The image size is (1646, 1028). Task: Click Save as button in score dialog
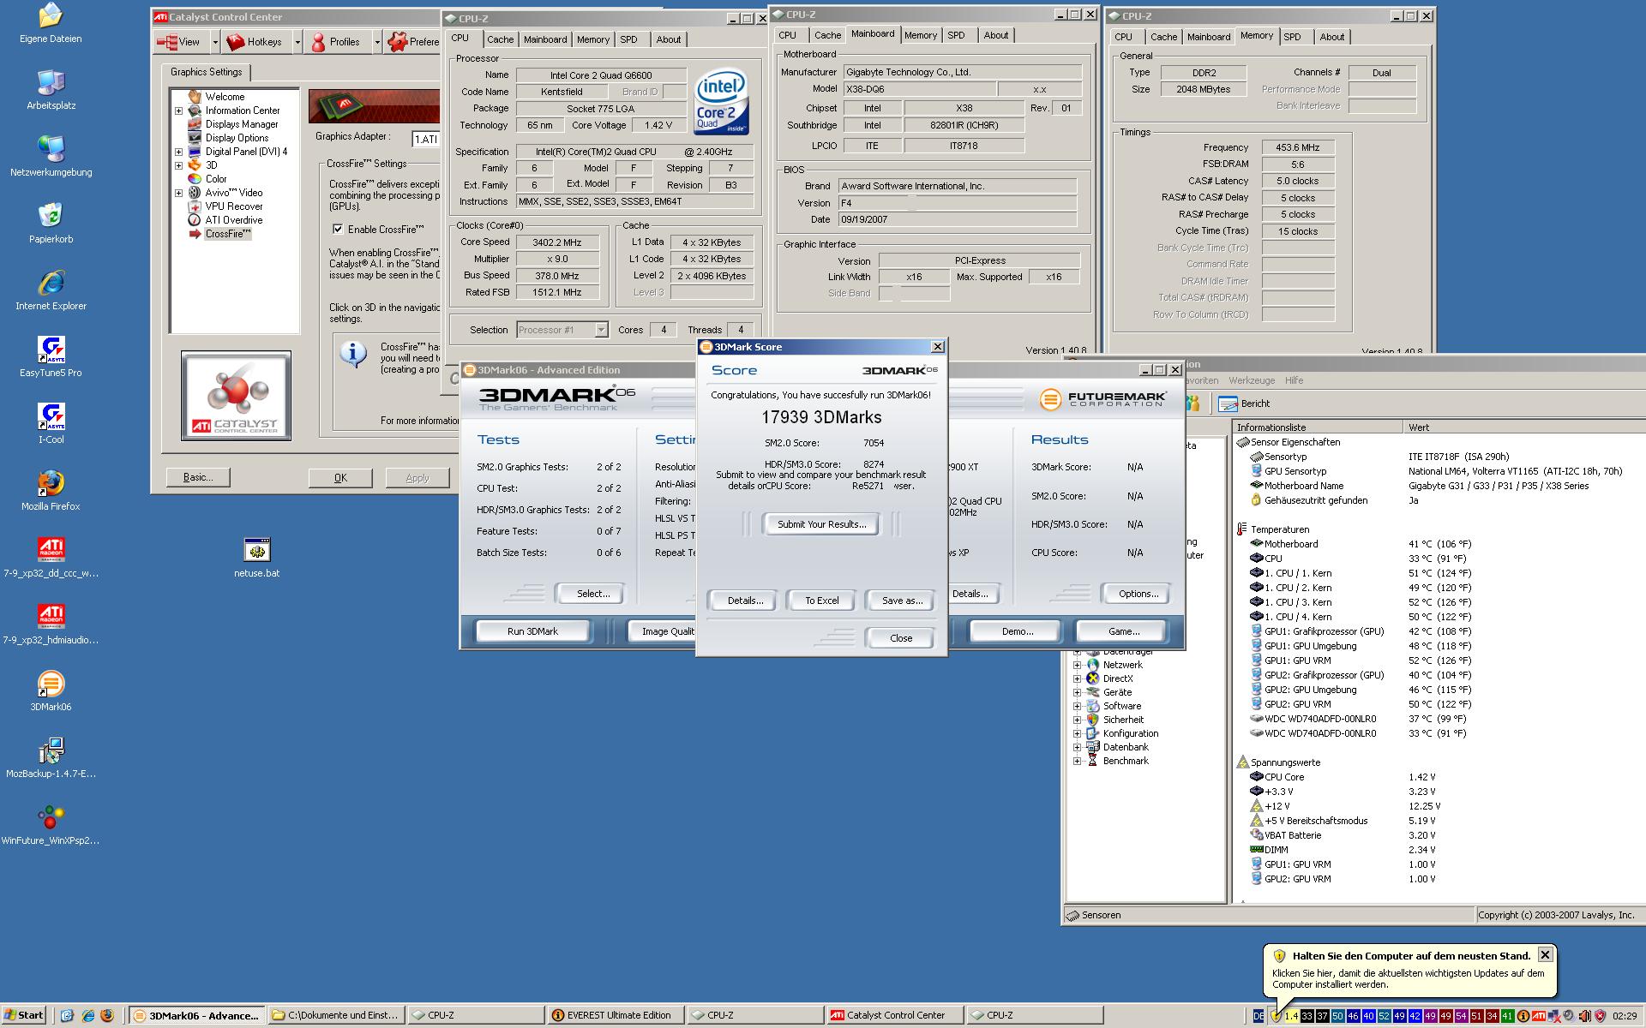tap(902, 601)
